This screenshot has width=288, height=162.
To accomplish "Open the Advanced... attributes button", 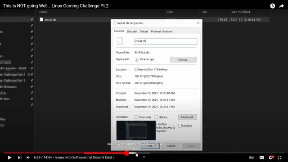I will [x=188, y=117].
